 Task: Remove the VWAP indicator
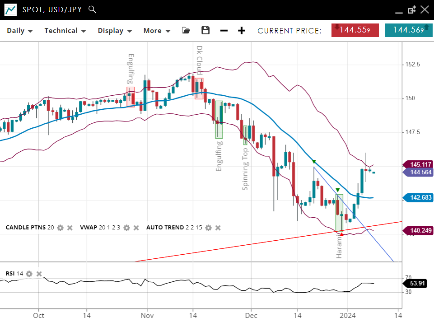pyautogui.click(x=137, y=228)
